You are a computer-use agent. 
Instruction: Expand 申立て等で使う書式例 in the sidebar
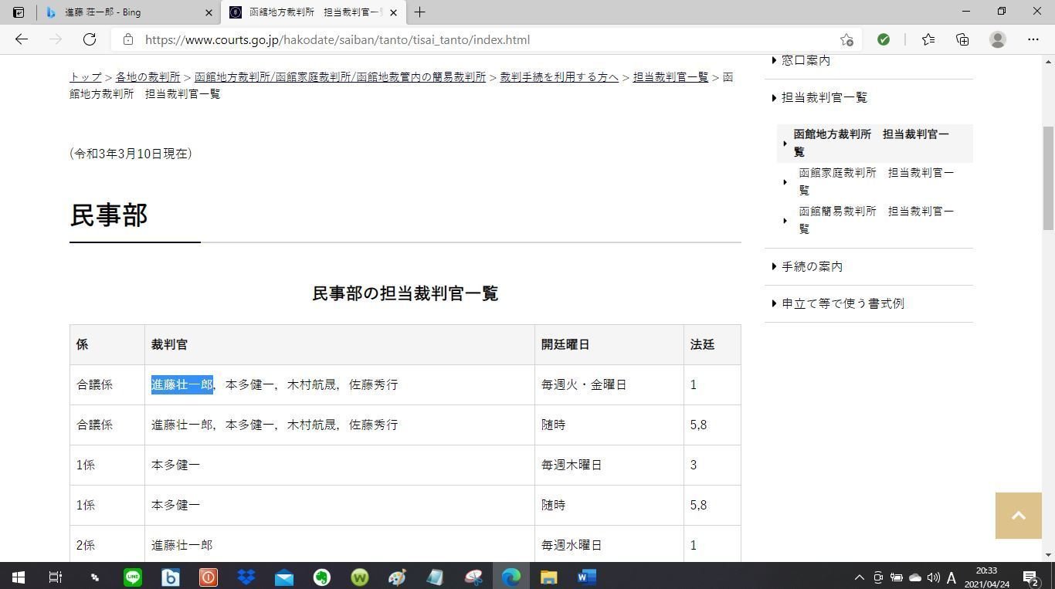point(843,303)
